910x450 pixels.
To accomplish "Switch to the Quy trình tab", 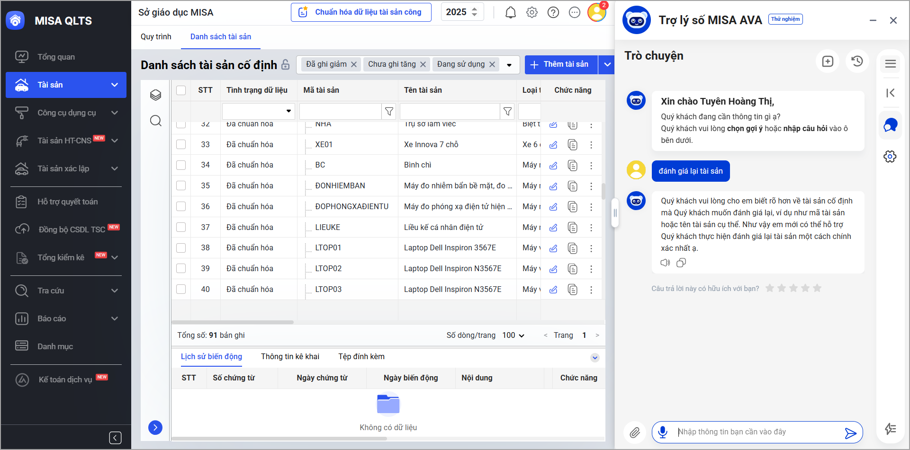I will 156,37.
